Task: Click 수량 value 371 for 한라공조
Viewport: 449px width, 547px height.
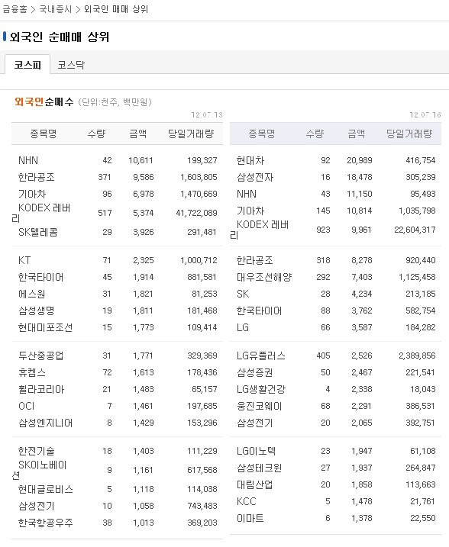Action: click(105, 177)
